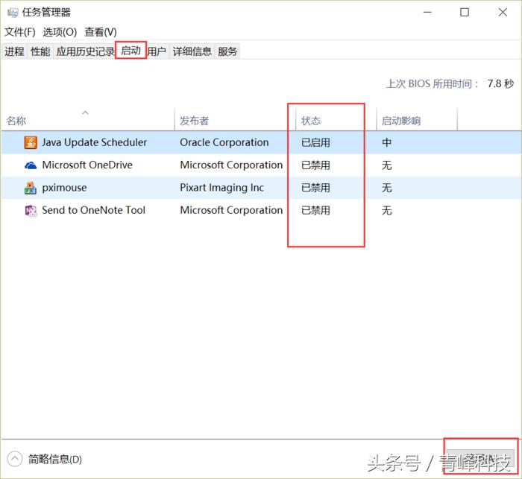The image size is (522, 479).
Task: Switch to the 进程 tab
Action: point(14,51)
